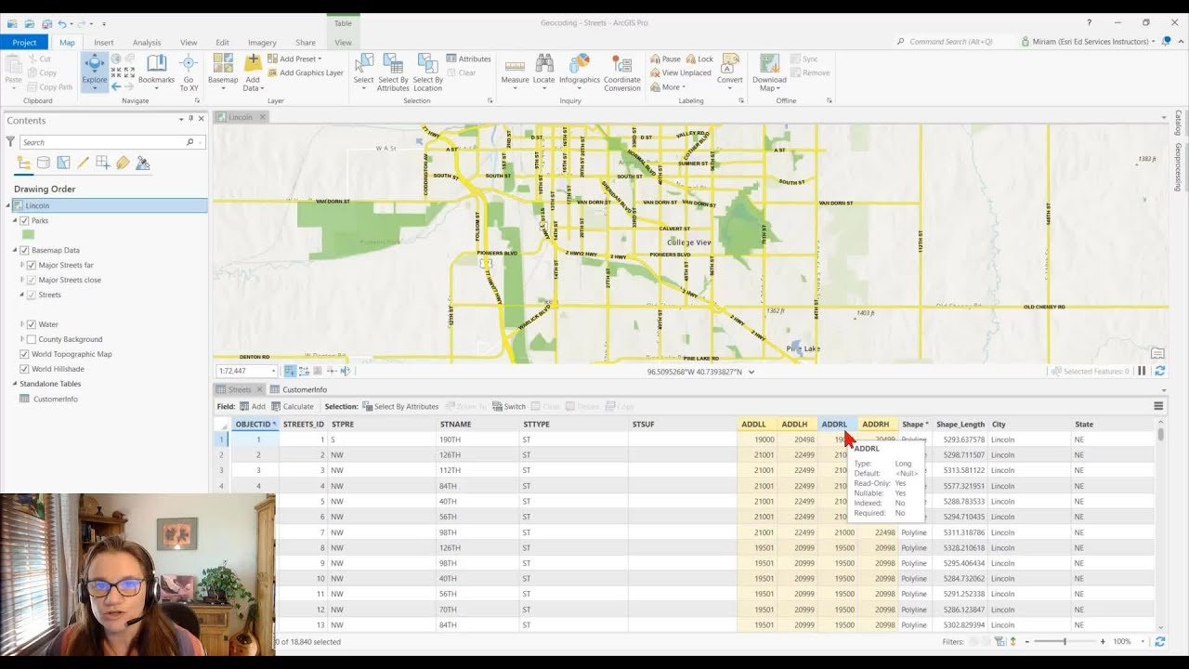This screenshot has height=669, width=1189.
Task: Open Select By Location tool
Action: pyautogui.click(x=427, y=71)
